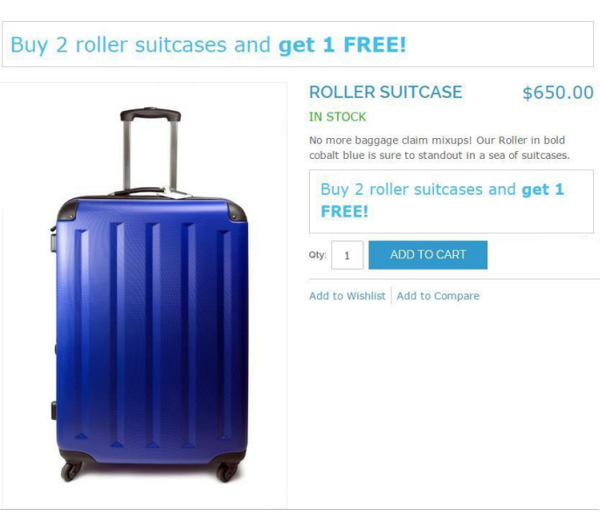Screen dimensions: 600x524
Task: Open the Add to Wishlist link
Action: pos(347,296)
